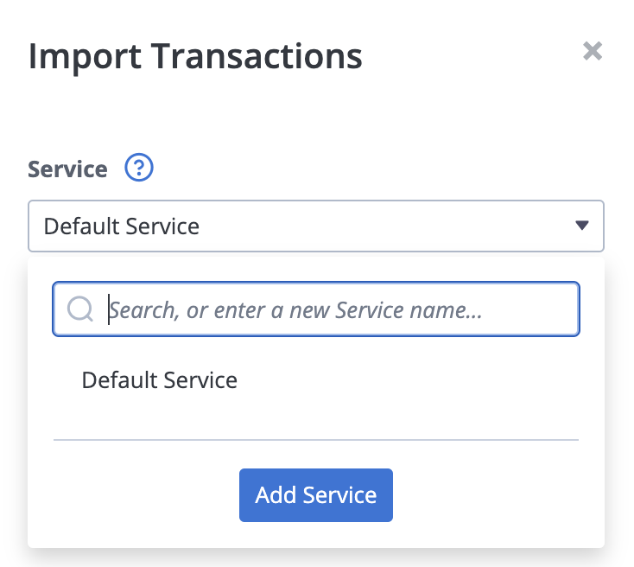Click the empty space right of Default Service option
Image resolution: width=634 pixels, height=567 pixels.
point(409,380)
